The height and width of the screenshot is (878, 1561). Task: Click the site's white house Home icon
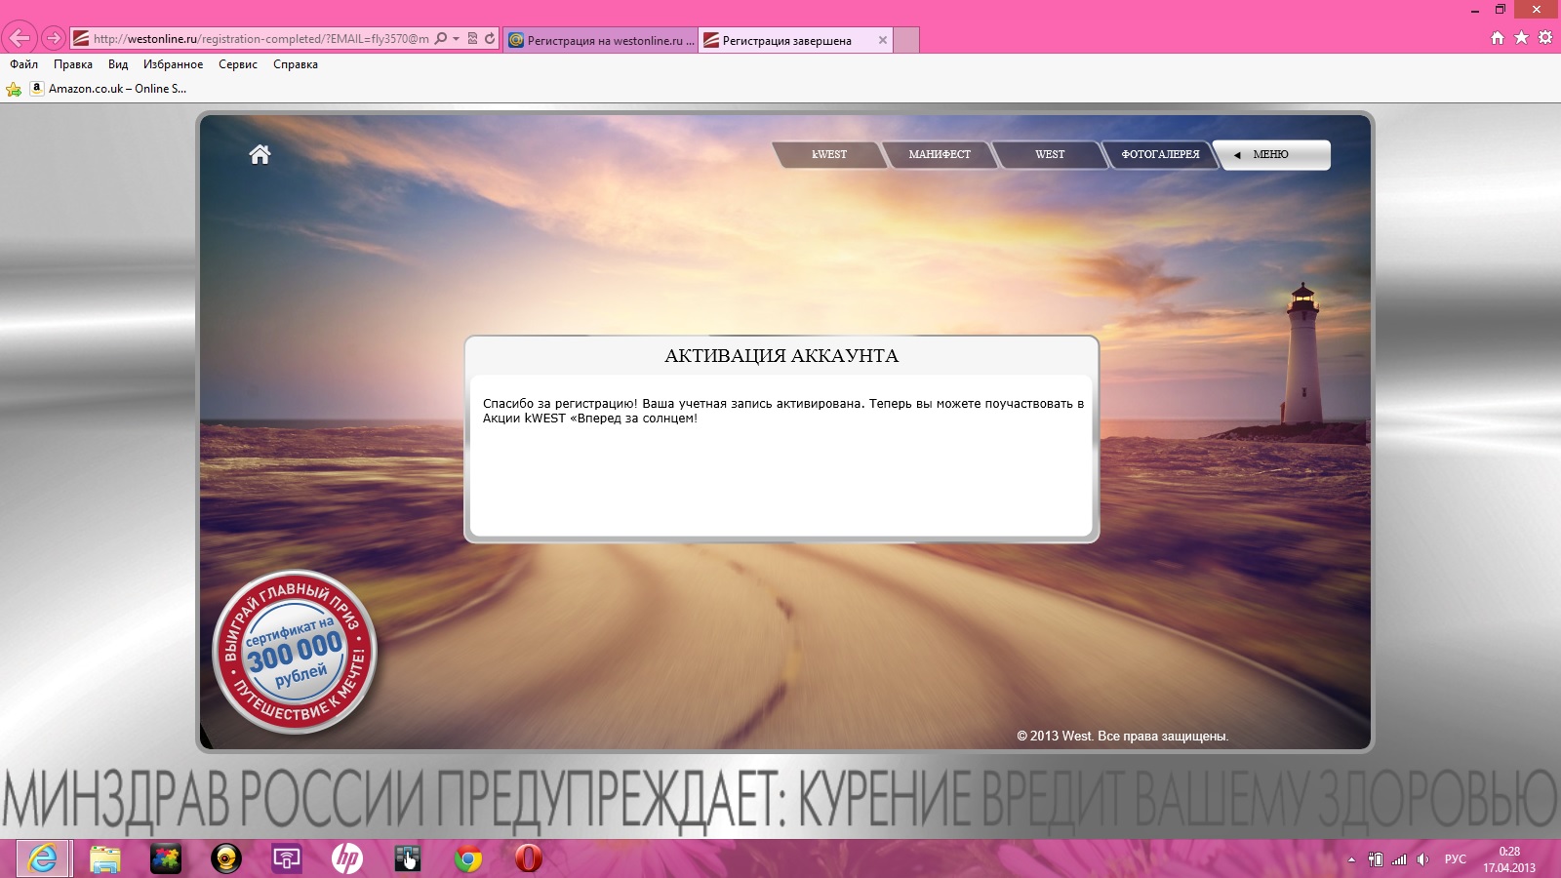click(x=260, y=154)
